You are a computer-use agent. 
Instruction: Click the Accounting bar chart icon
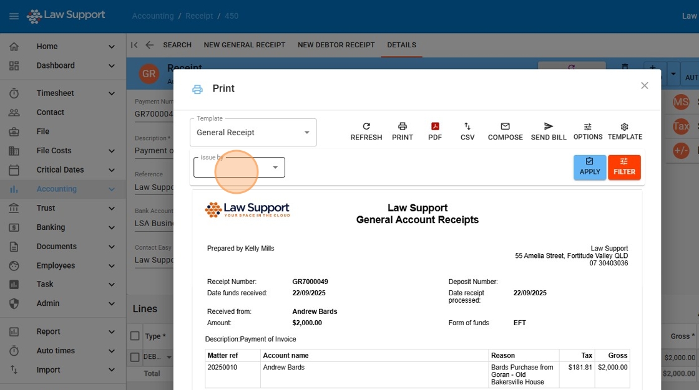tap(14, 189)
